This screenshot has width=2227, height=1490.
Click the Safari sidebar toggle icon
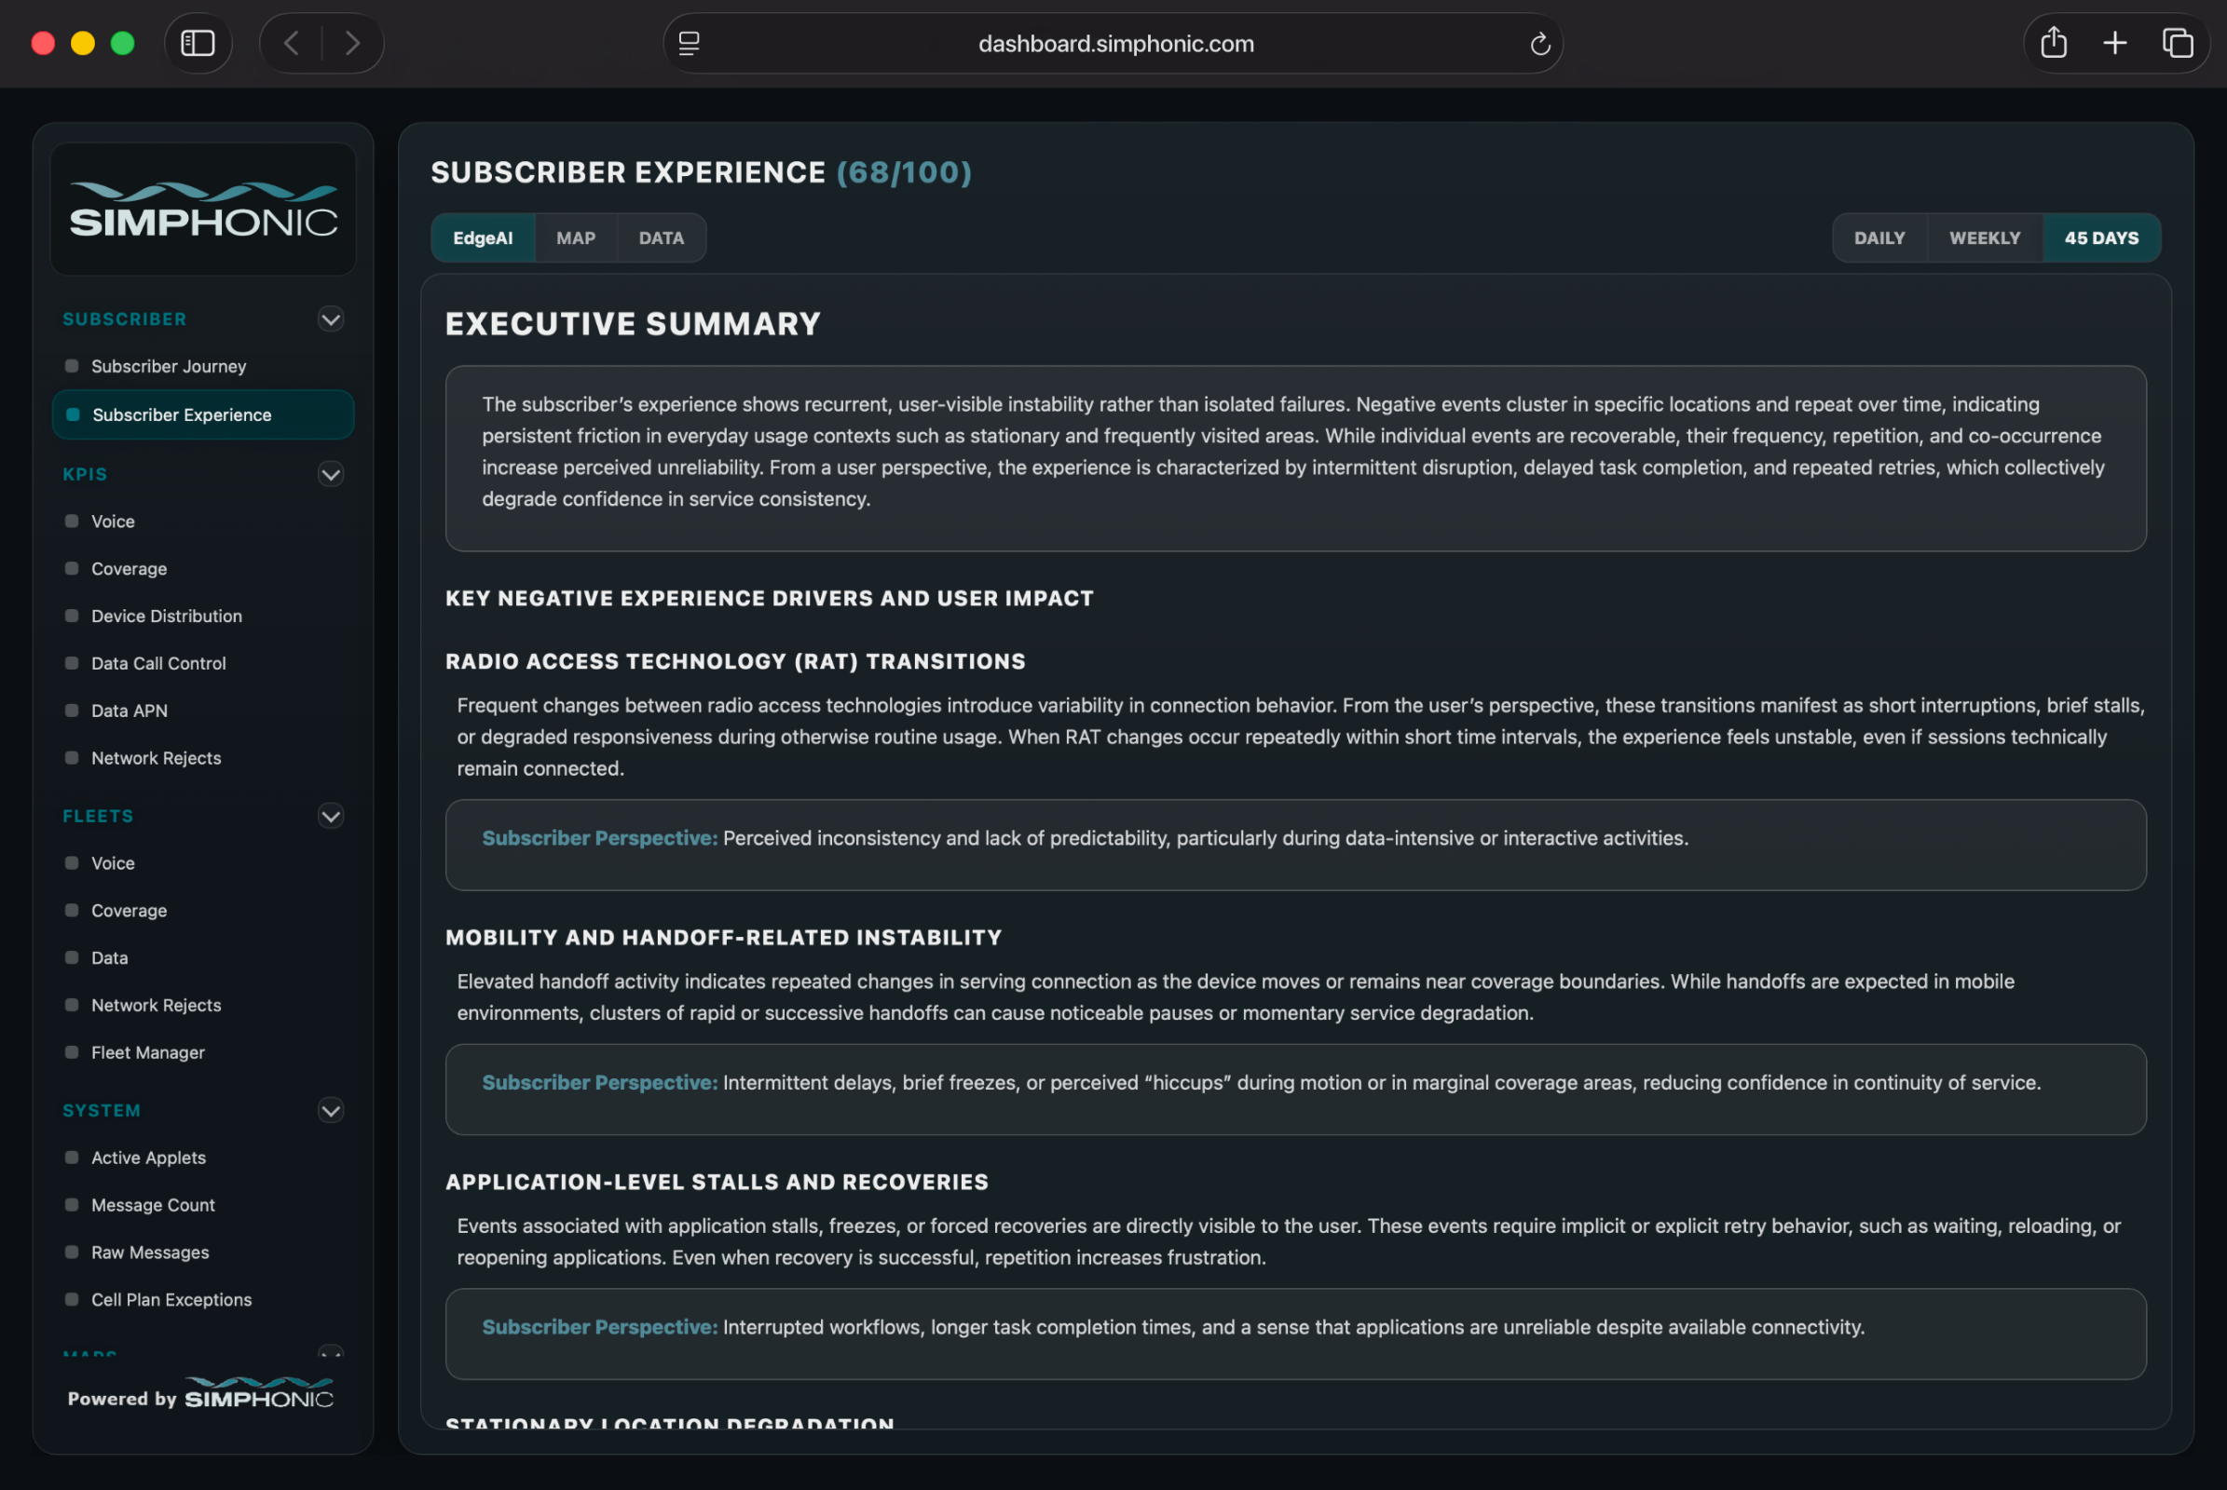point(198,44)
